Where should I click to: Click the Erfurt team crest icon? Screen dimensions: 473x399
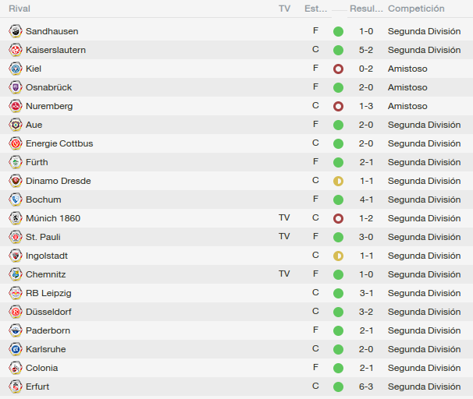click(x=16, y=387)
